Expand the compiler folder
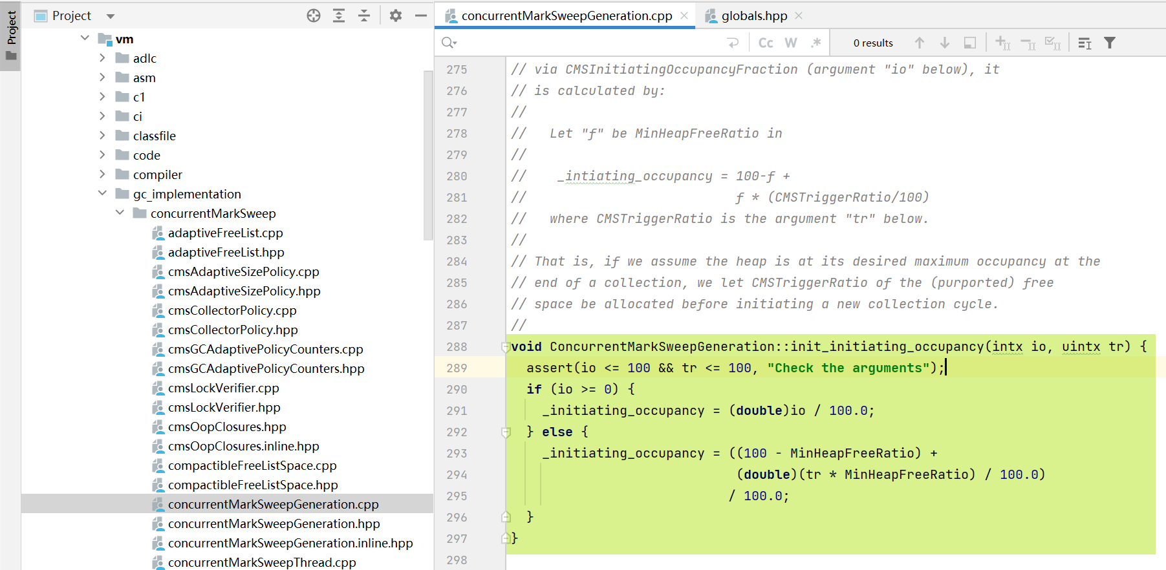The height and width of the screenshot is (570, 1166). coord(102,174)
